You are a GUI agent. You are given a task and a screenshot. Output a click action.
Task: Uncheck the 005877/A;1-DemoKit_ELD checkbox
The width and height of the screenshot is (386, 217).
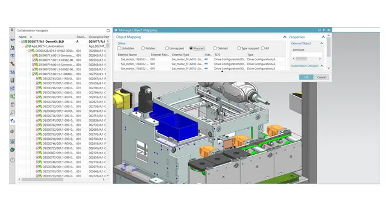tap(23, 42)
